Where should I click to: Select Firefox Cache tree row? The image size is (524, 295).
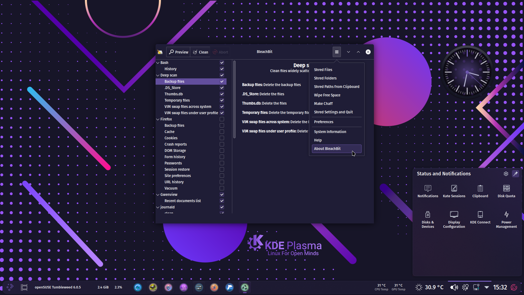tap(191, 132)
